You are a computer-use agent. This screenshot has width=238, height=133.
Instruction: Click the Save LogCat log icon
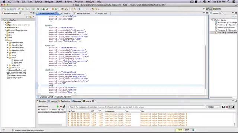coord(223,107)
